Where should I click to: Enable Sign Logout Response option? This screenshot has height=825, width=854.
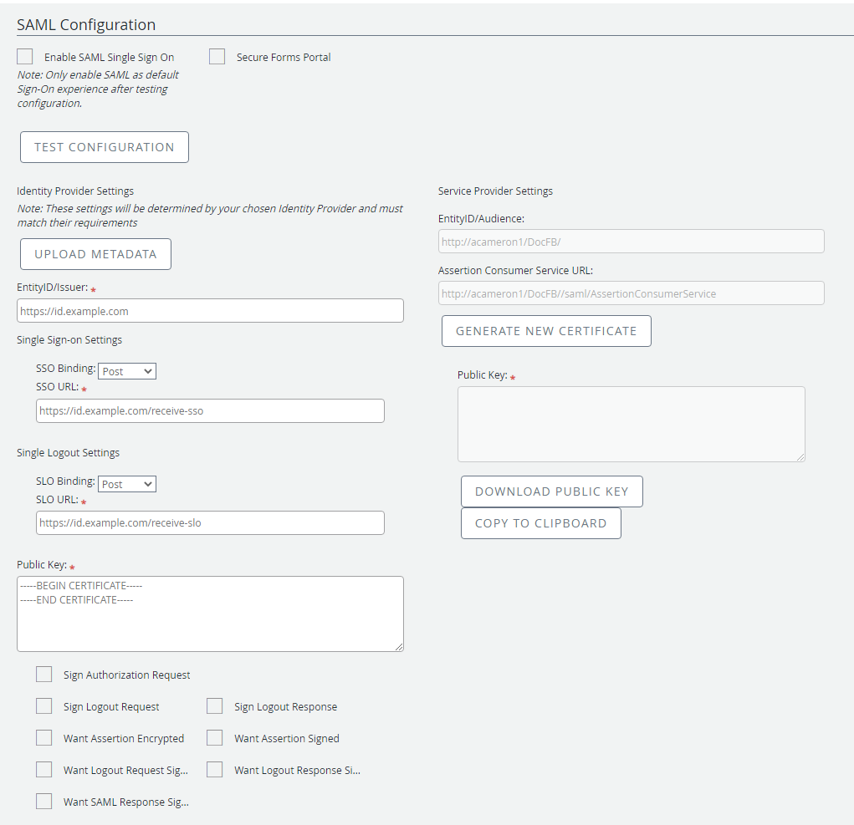click(215, 705)
